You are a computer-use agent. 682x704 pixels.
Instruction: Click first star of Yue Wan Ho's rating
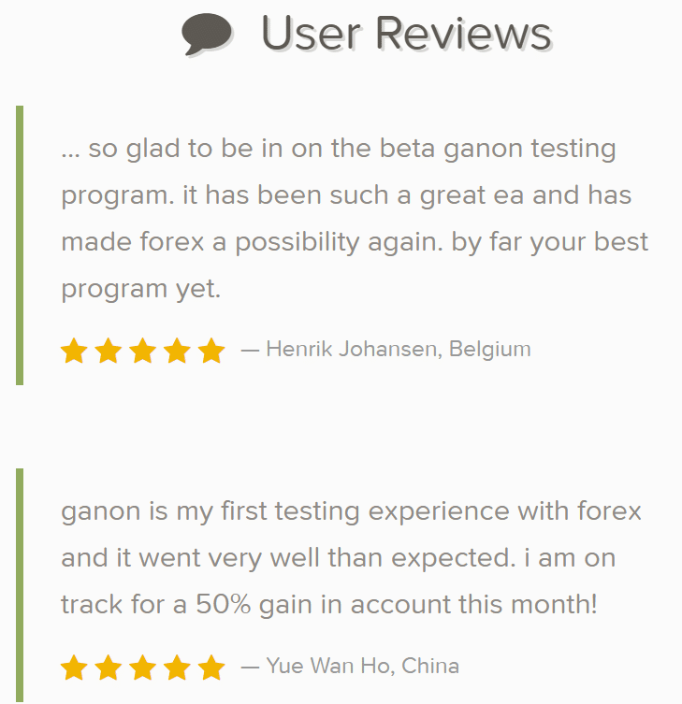point(74,668)
